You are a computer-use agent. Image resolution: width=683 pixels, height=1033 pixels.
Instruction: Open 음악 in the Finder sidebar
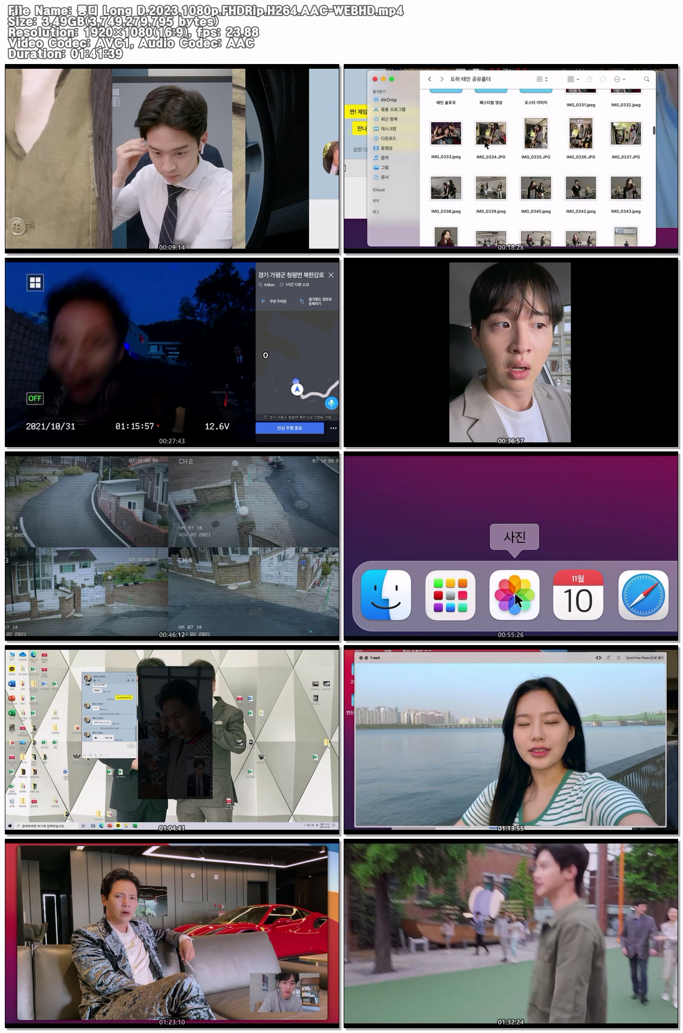point(381,158)
